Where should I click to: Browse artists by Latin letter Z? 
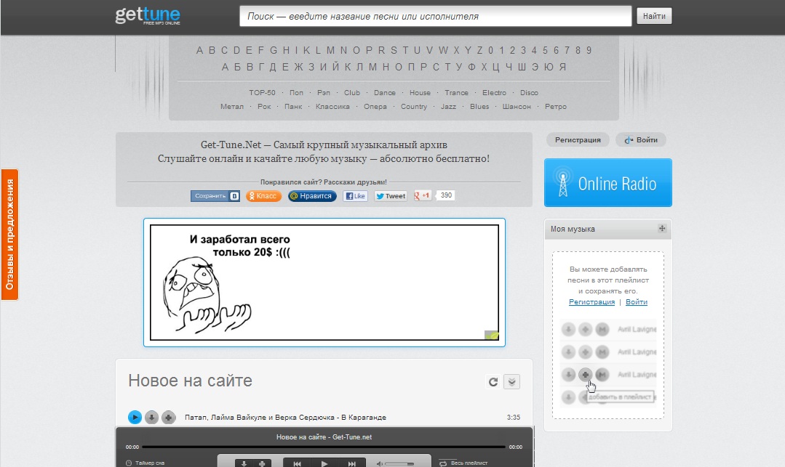[x=479, y=51]
